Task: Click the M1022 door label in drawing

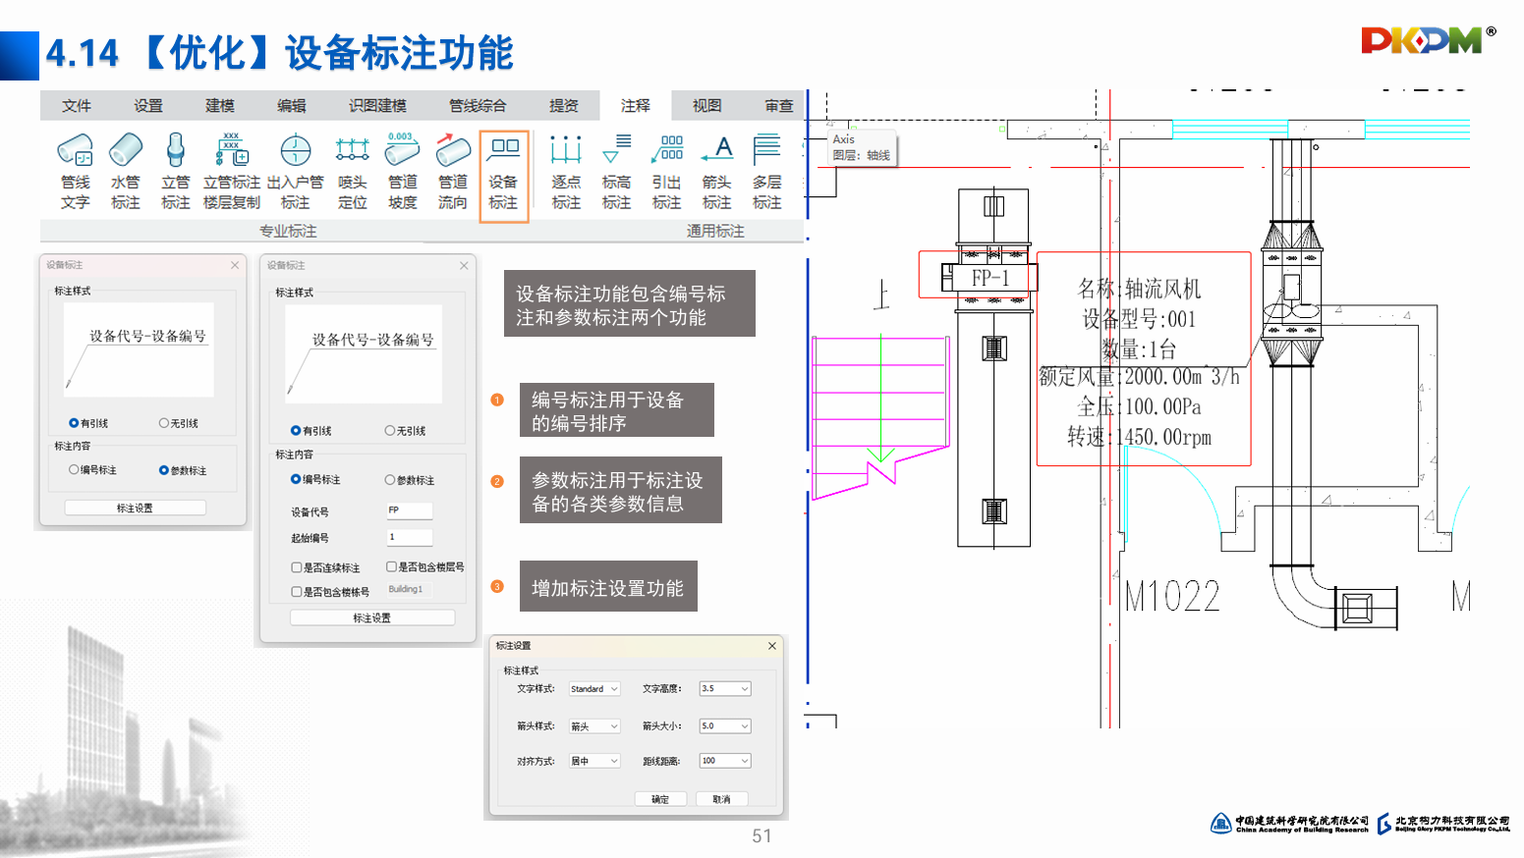Action: (1172, 597)
